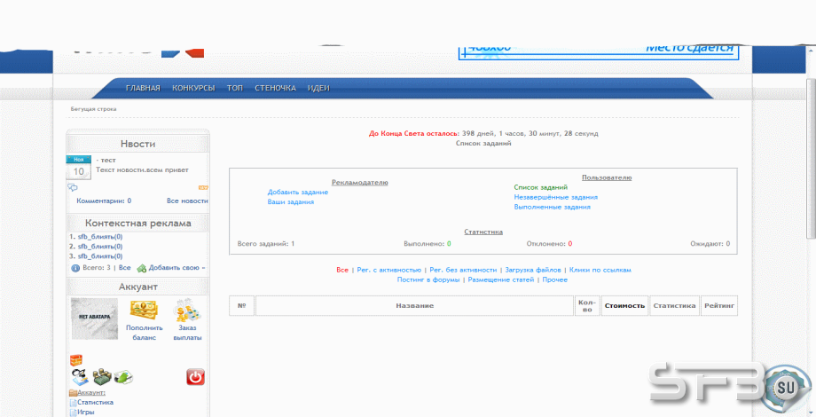Click the gold banknotes Пополнить баланс icon

point(145,311)
